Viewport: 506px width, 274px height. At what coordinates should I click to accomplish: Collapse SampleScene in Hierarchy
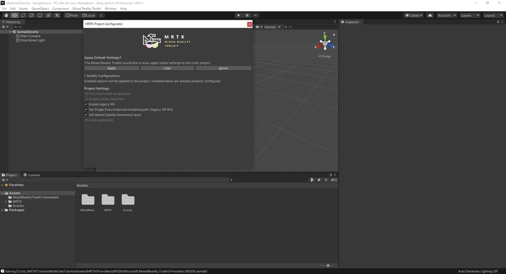[10, 32]
